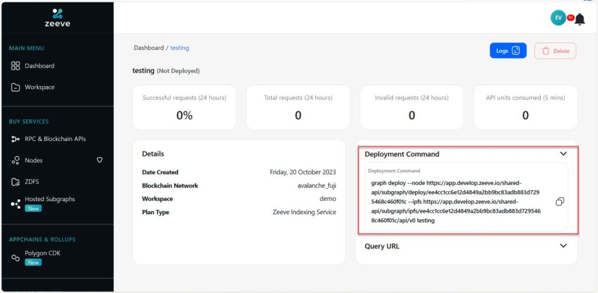
Task: Click the ZDFS folder icon
Action: click(15, 182)
